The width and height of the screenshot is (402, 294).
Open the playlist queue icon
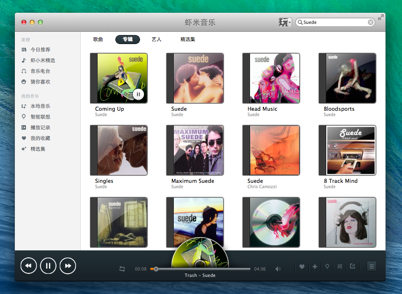[x=372, y=266]
